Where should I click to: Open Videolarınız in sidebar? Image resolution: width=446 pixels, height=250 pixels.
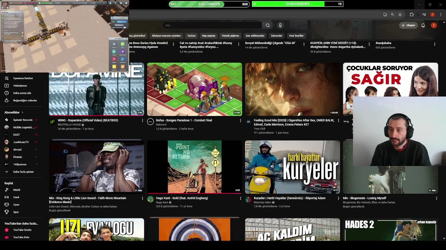coord(21,85)
